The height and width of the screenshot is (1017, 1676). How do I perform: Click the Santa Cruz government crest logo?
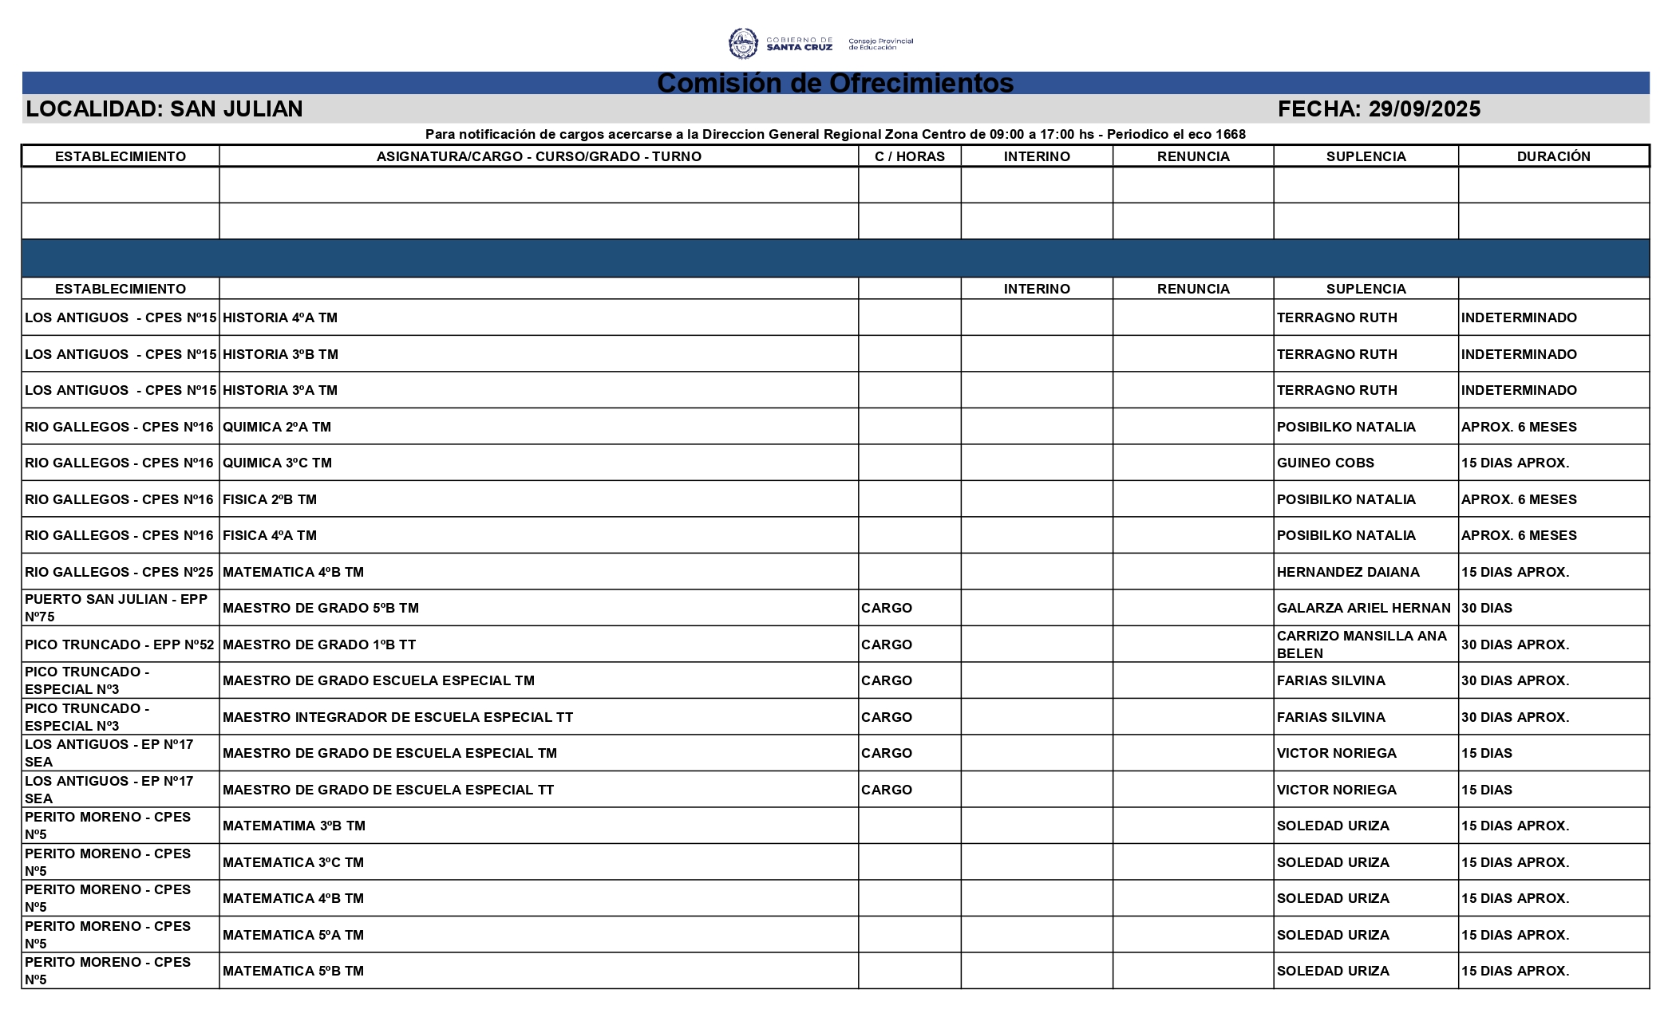(x=743, y=44)
